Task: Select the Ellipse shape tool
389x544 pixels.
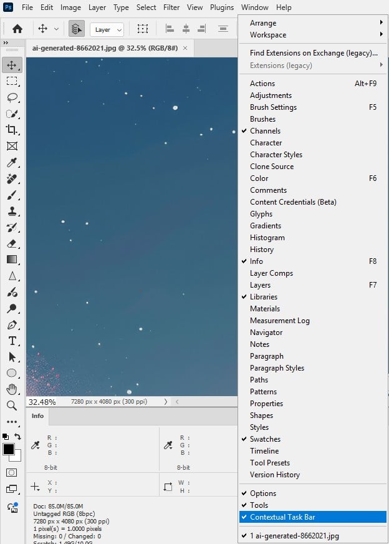Action: tap(12, 373)
